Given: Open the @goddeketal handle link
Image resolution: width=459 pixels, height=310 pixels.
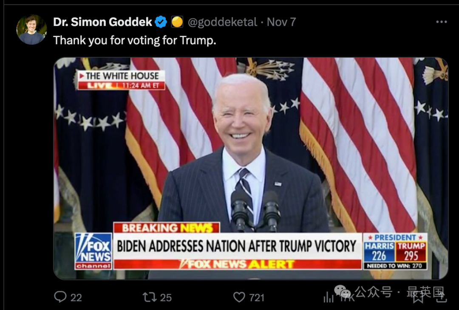Looking at the screenshot, I should tap(222, 22).
